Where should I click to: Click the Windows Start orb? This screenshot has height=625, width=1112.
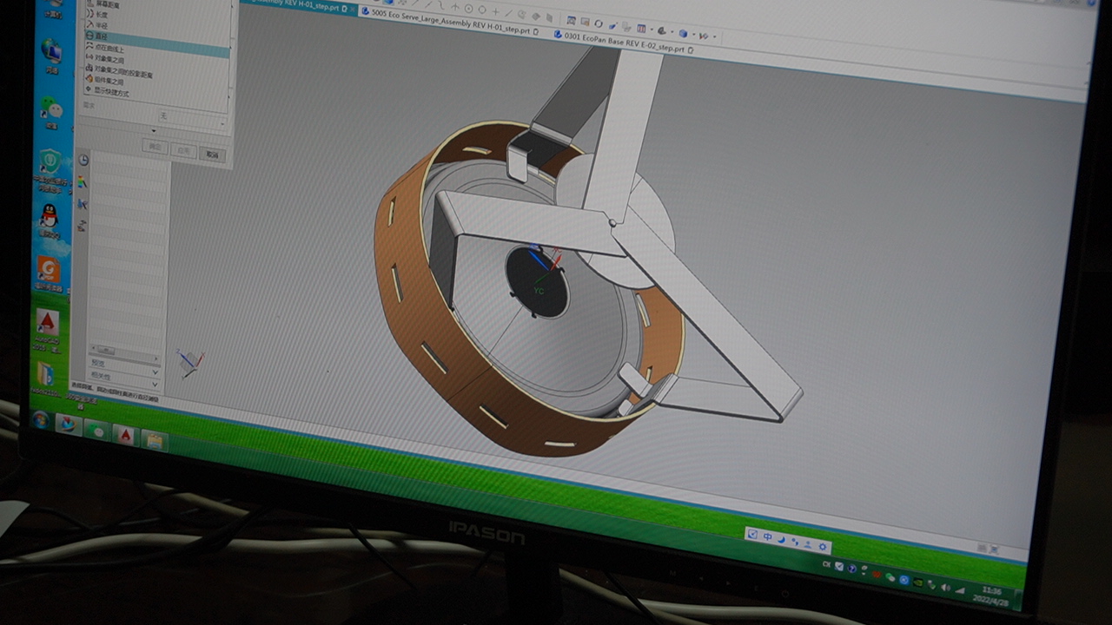pyautogui.click(x=40, y=420)
